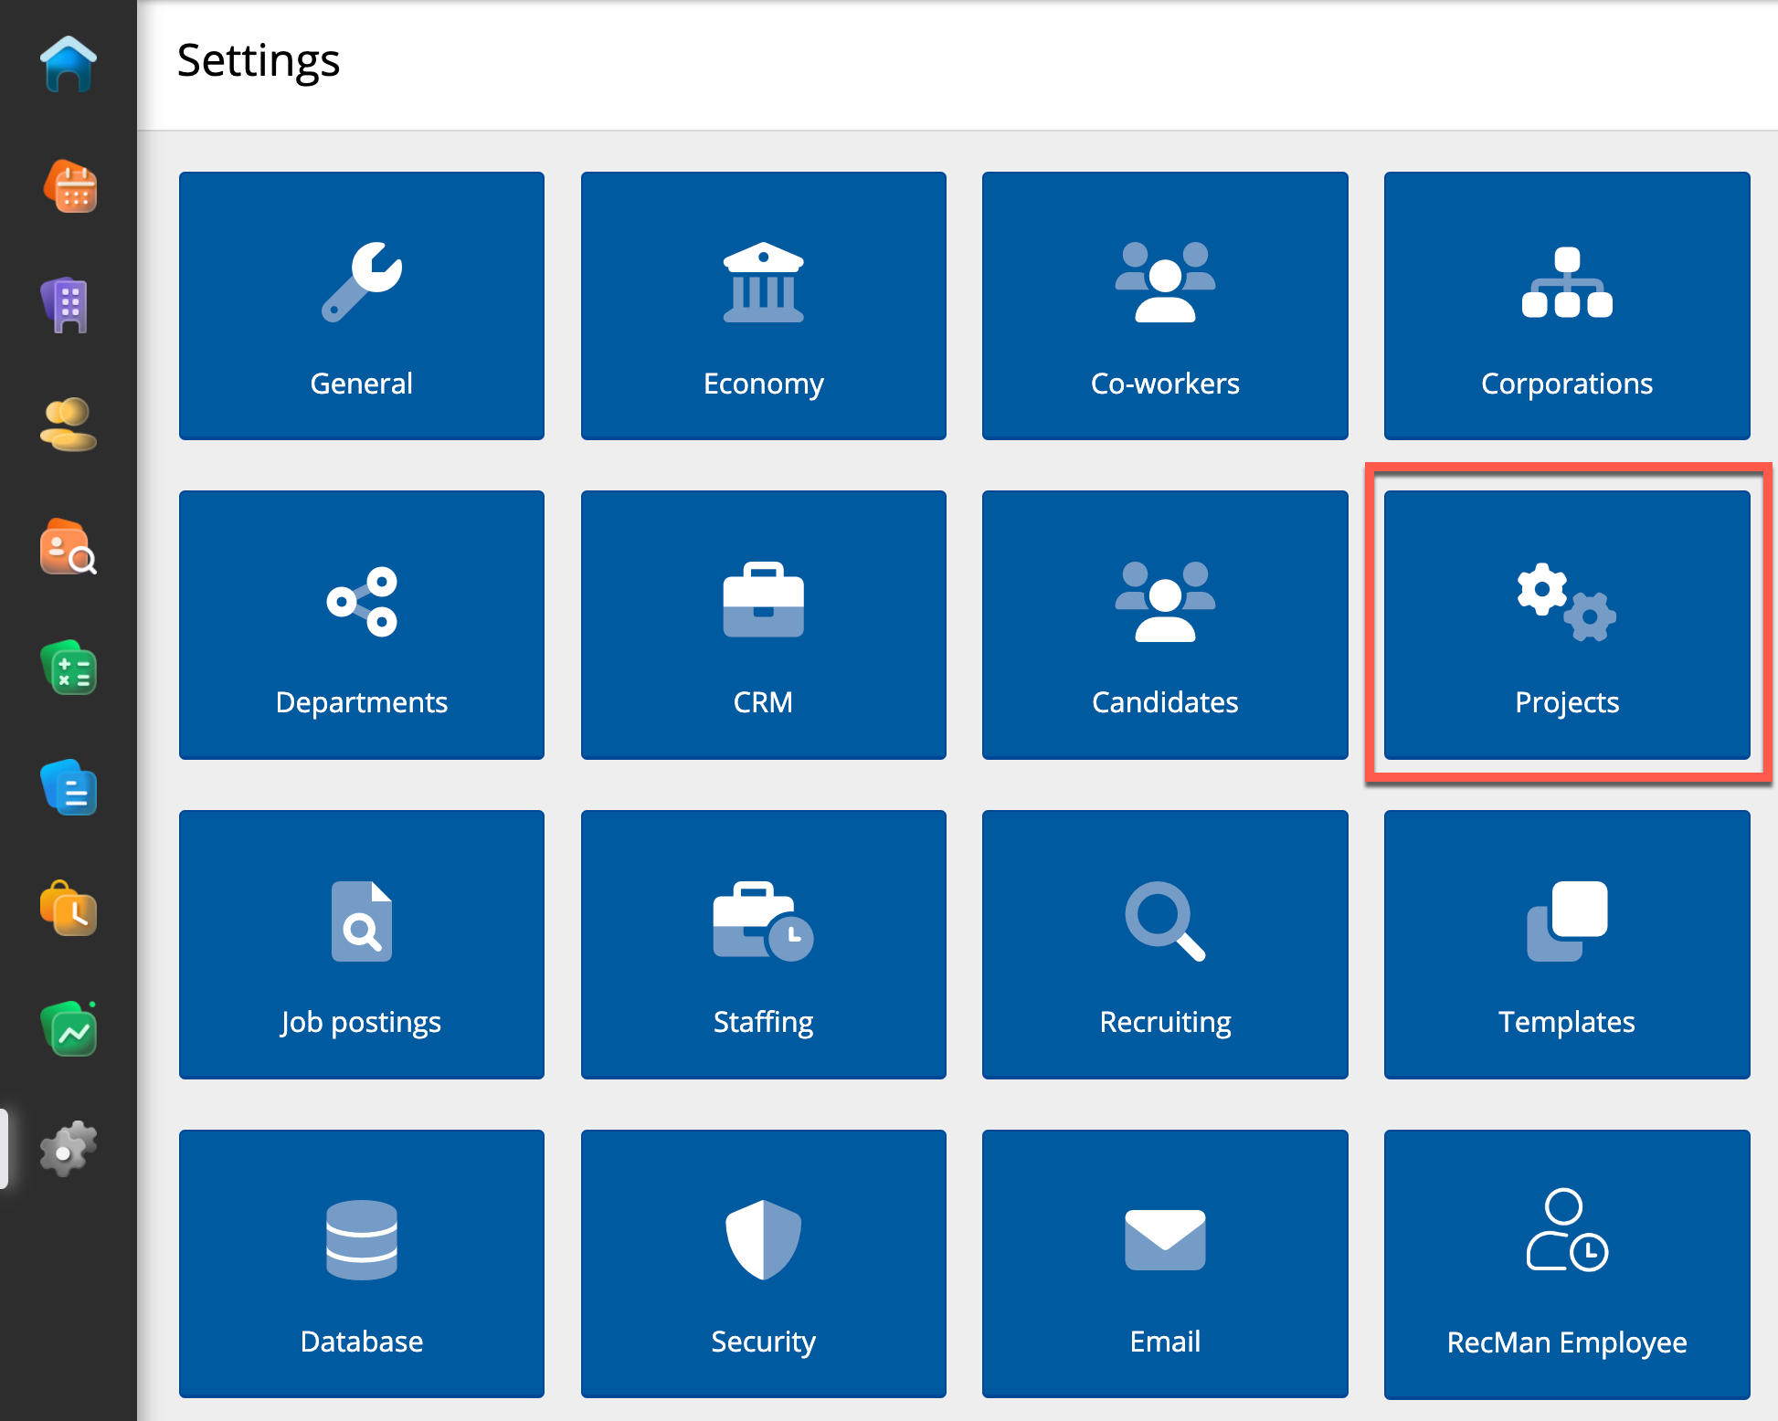Select the gear settings sidebar icon
Screen dimensions: 1778x1421
click(x=69, y=1148)
